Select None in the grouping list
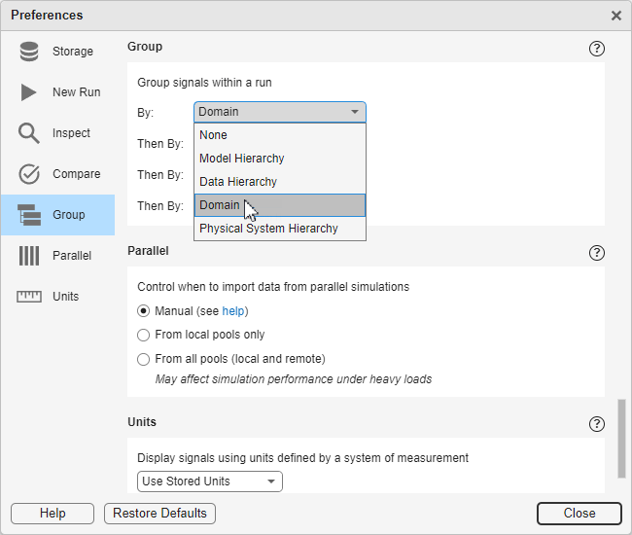Image resolution: width=632 pixels, height=535 pixels. 213,135
